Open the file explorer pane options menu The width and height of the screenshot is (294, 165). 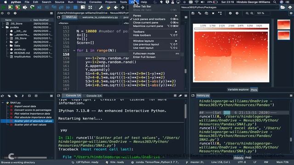[x=51, y=13]
